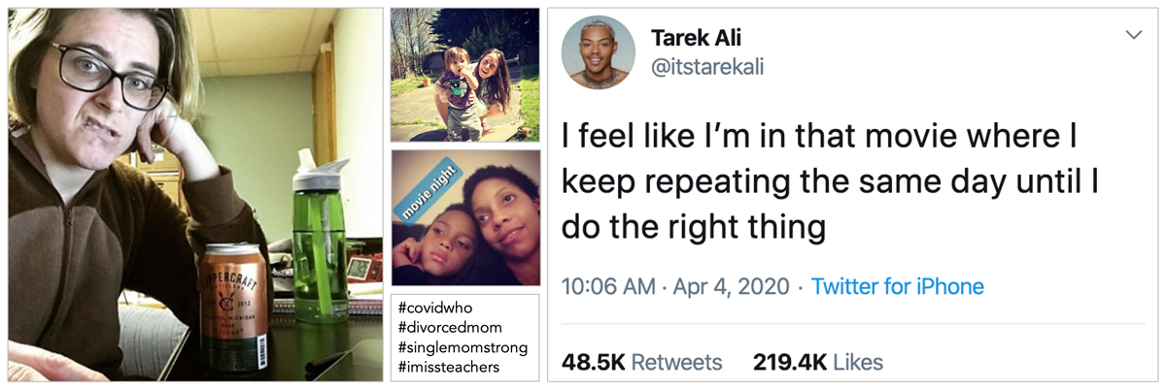Click Tarek Ali's profile avatar
1166x389 pixels.
click(x=599, y=53)
